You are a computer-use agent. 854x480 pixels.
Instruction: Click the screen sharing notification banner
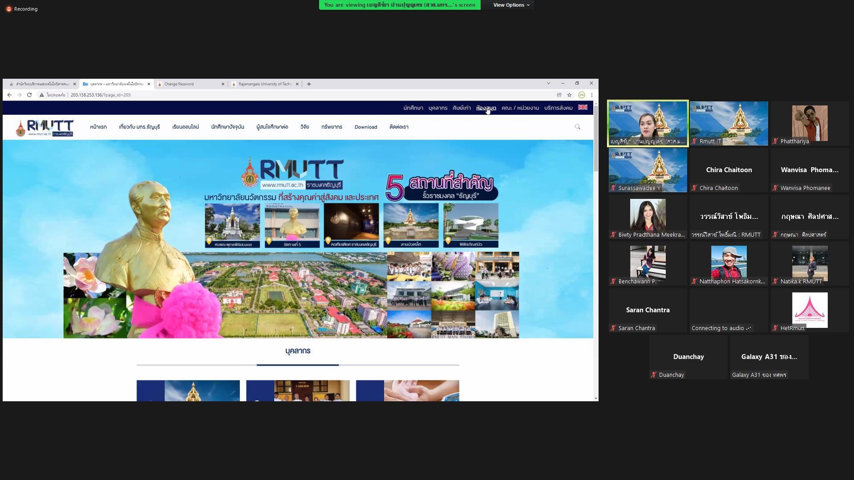tap(400, 5)
